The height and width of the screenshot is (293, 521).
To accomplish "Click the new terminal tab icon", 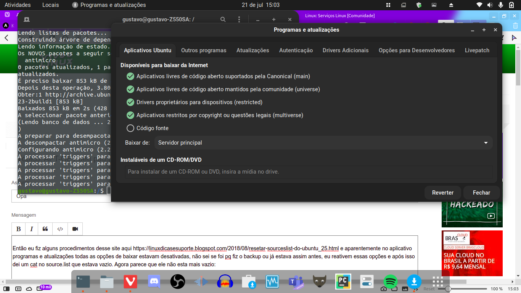I will (x=27, y=19).
